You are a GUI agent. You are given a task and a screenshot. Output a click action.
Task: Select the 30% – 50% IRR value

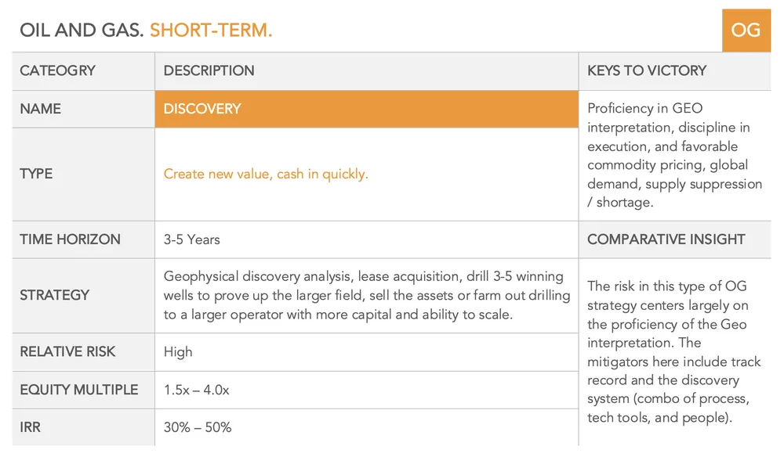[198, 427]
